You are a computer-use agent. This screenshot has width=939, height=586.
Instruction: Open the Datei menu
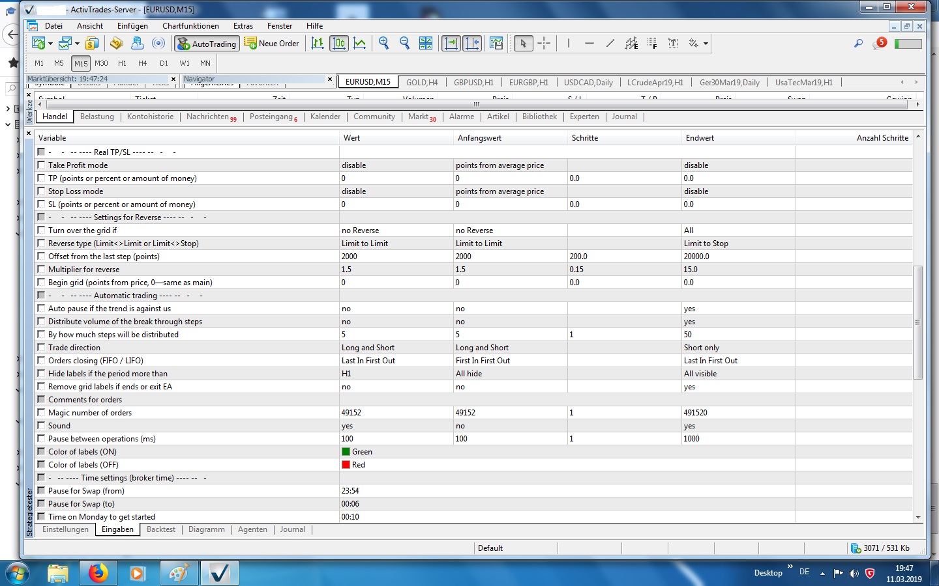53,26
